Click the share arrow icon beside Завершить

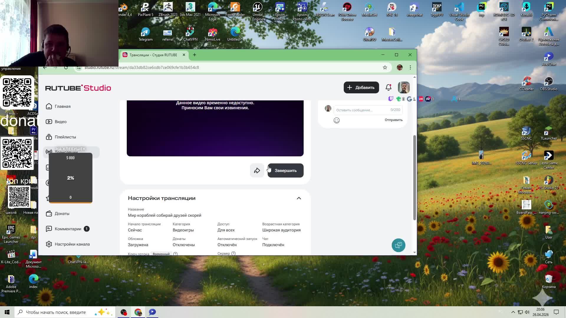[x=257, y=170]
